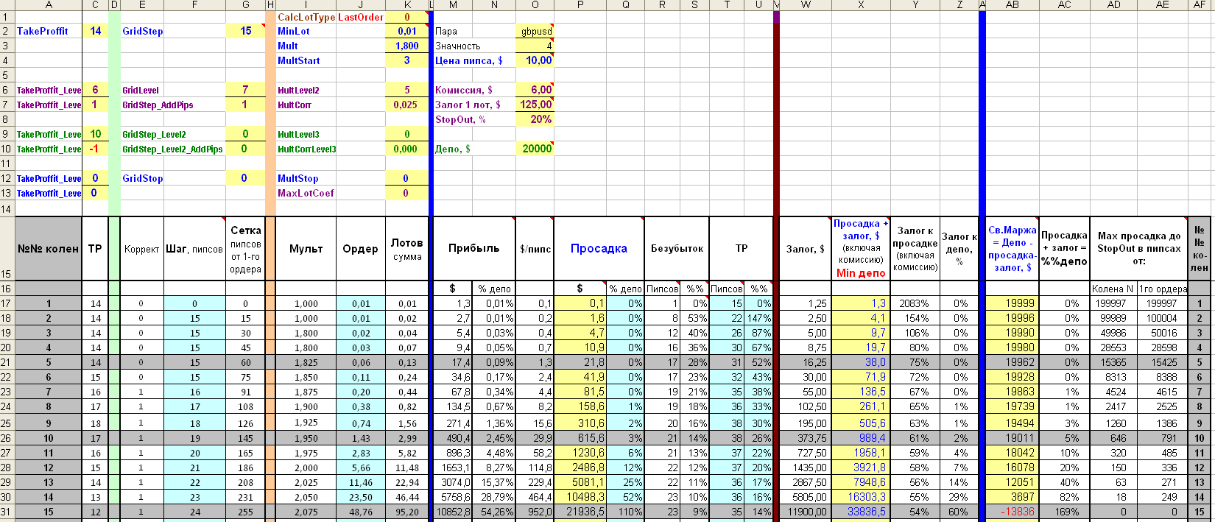Click the Колена N subheading

click(x=1113, y=289)
